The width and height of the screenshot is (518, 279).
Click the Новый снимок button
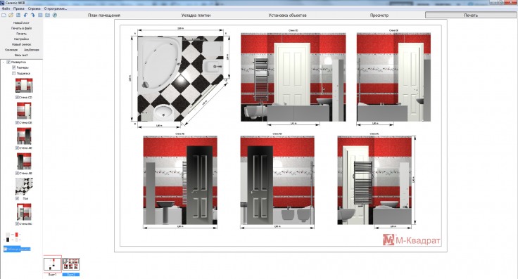[22, 44]
